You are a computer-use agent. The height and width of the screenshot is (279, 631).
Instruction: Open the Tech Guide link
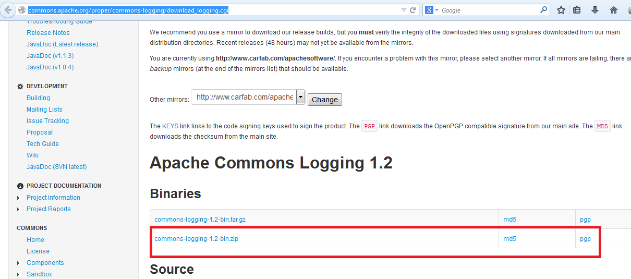click(43, 144)
